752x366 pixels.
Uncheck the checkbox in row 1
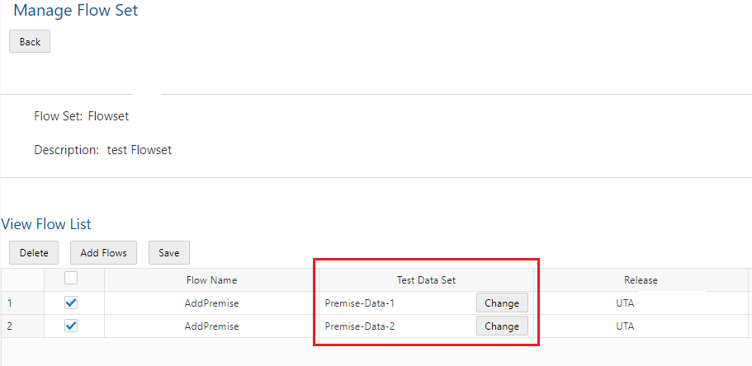tap(71, 303)
